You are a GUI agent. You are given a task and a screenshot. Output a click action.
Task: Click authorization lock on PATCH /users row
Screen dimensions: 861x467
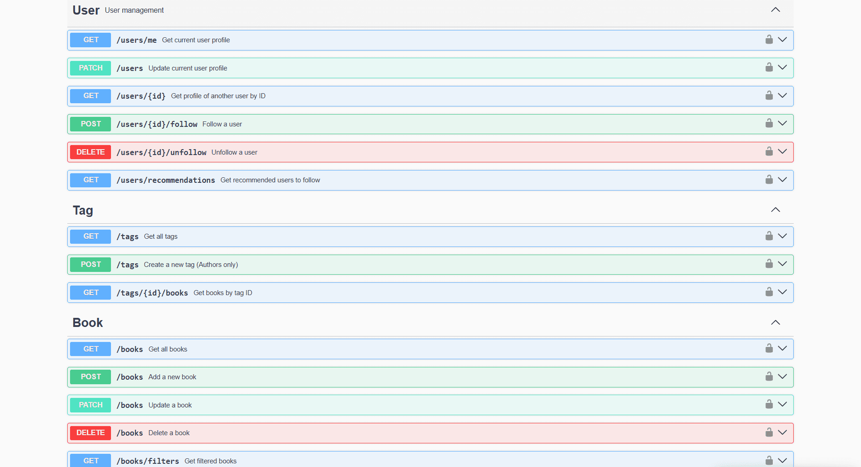pyautogui.click(x=769, y=67)
